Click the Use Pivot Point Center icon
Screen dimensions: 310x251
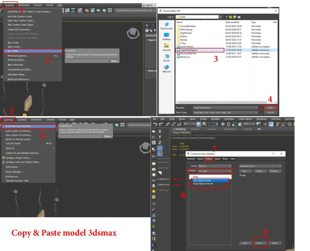[259, 124]
